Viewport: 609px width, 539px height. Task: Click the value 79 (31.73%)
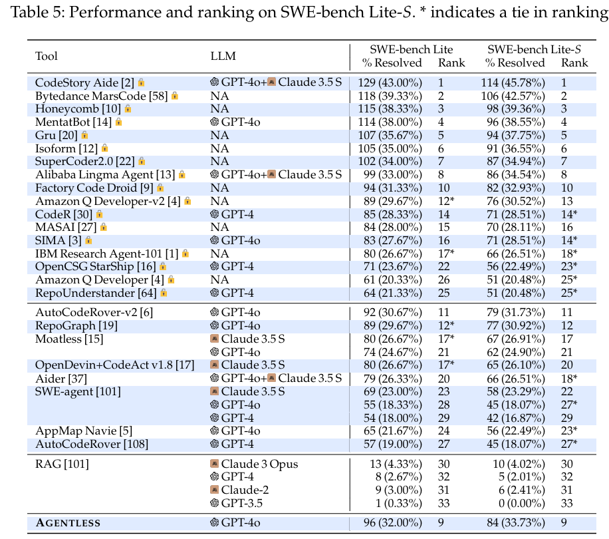pos(516,313)
